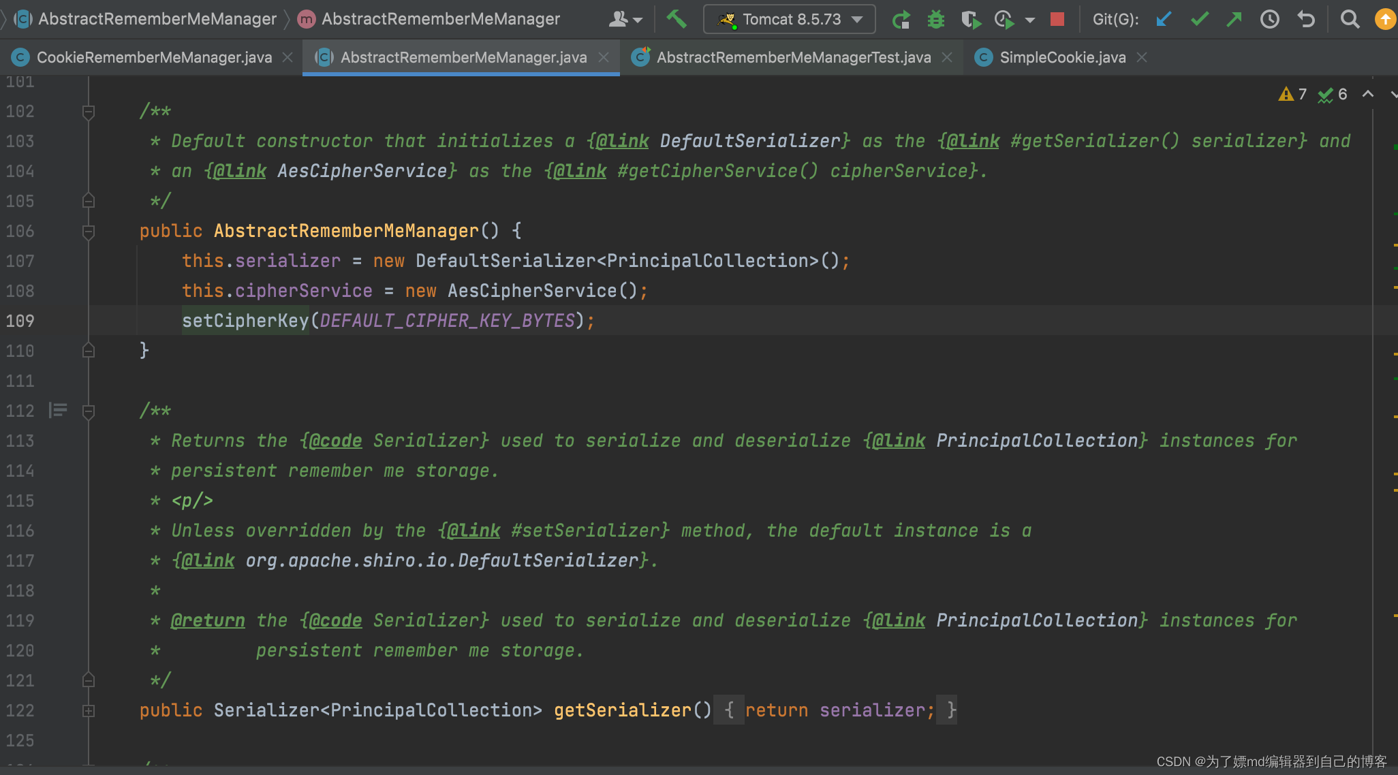Update project with Git blue arrow
This screenshot has height=775, width=1398.
point(1164,19)
